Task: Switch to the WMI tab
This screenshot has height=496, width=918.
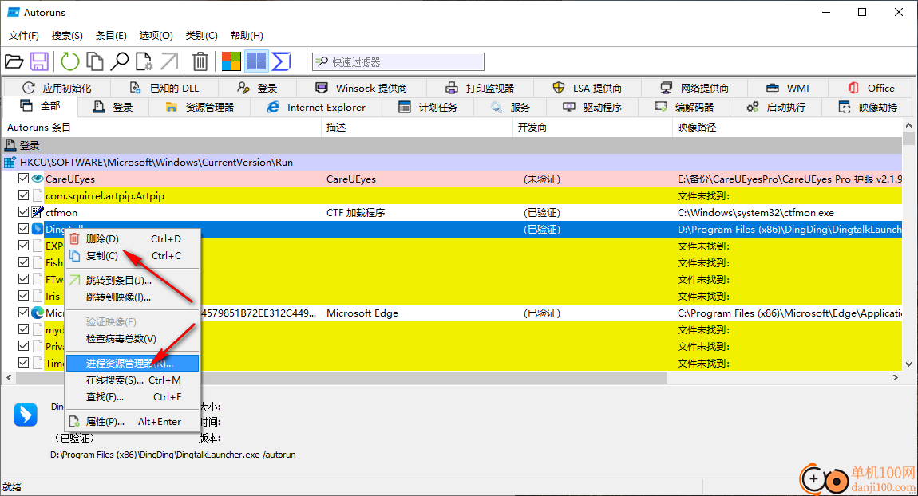Action: point(787,88)
